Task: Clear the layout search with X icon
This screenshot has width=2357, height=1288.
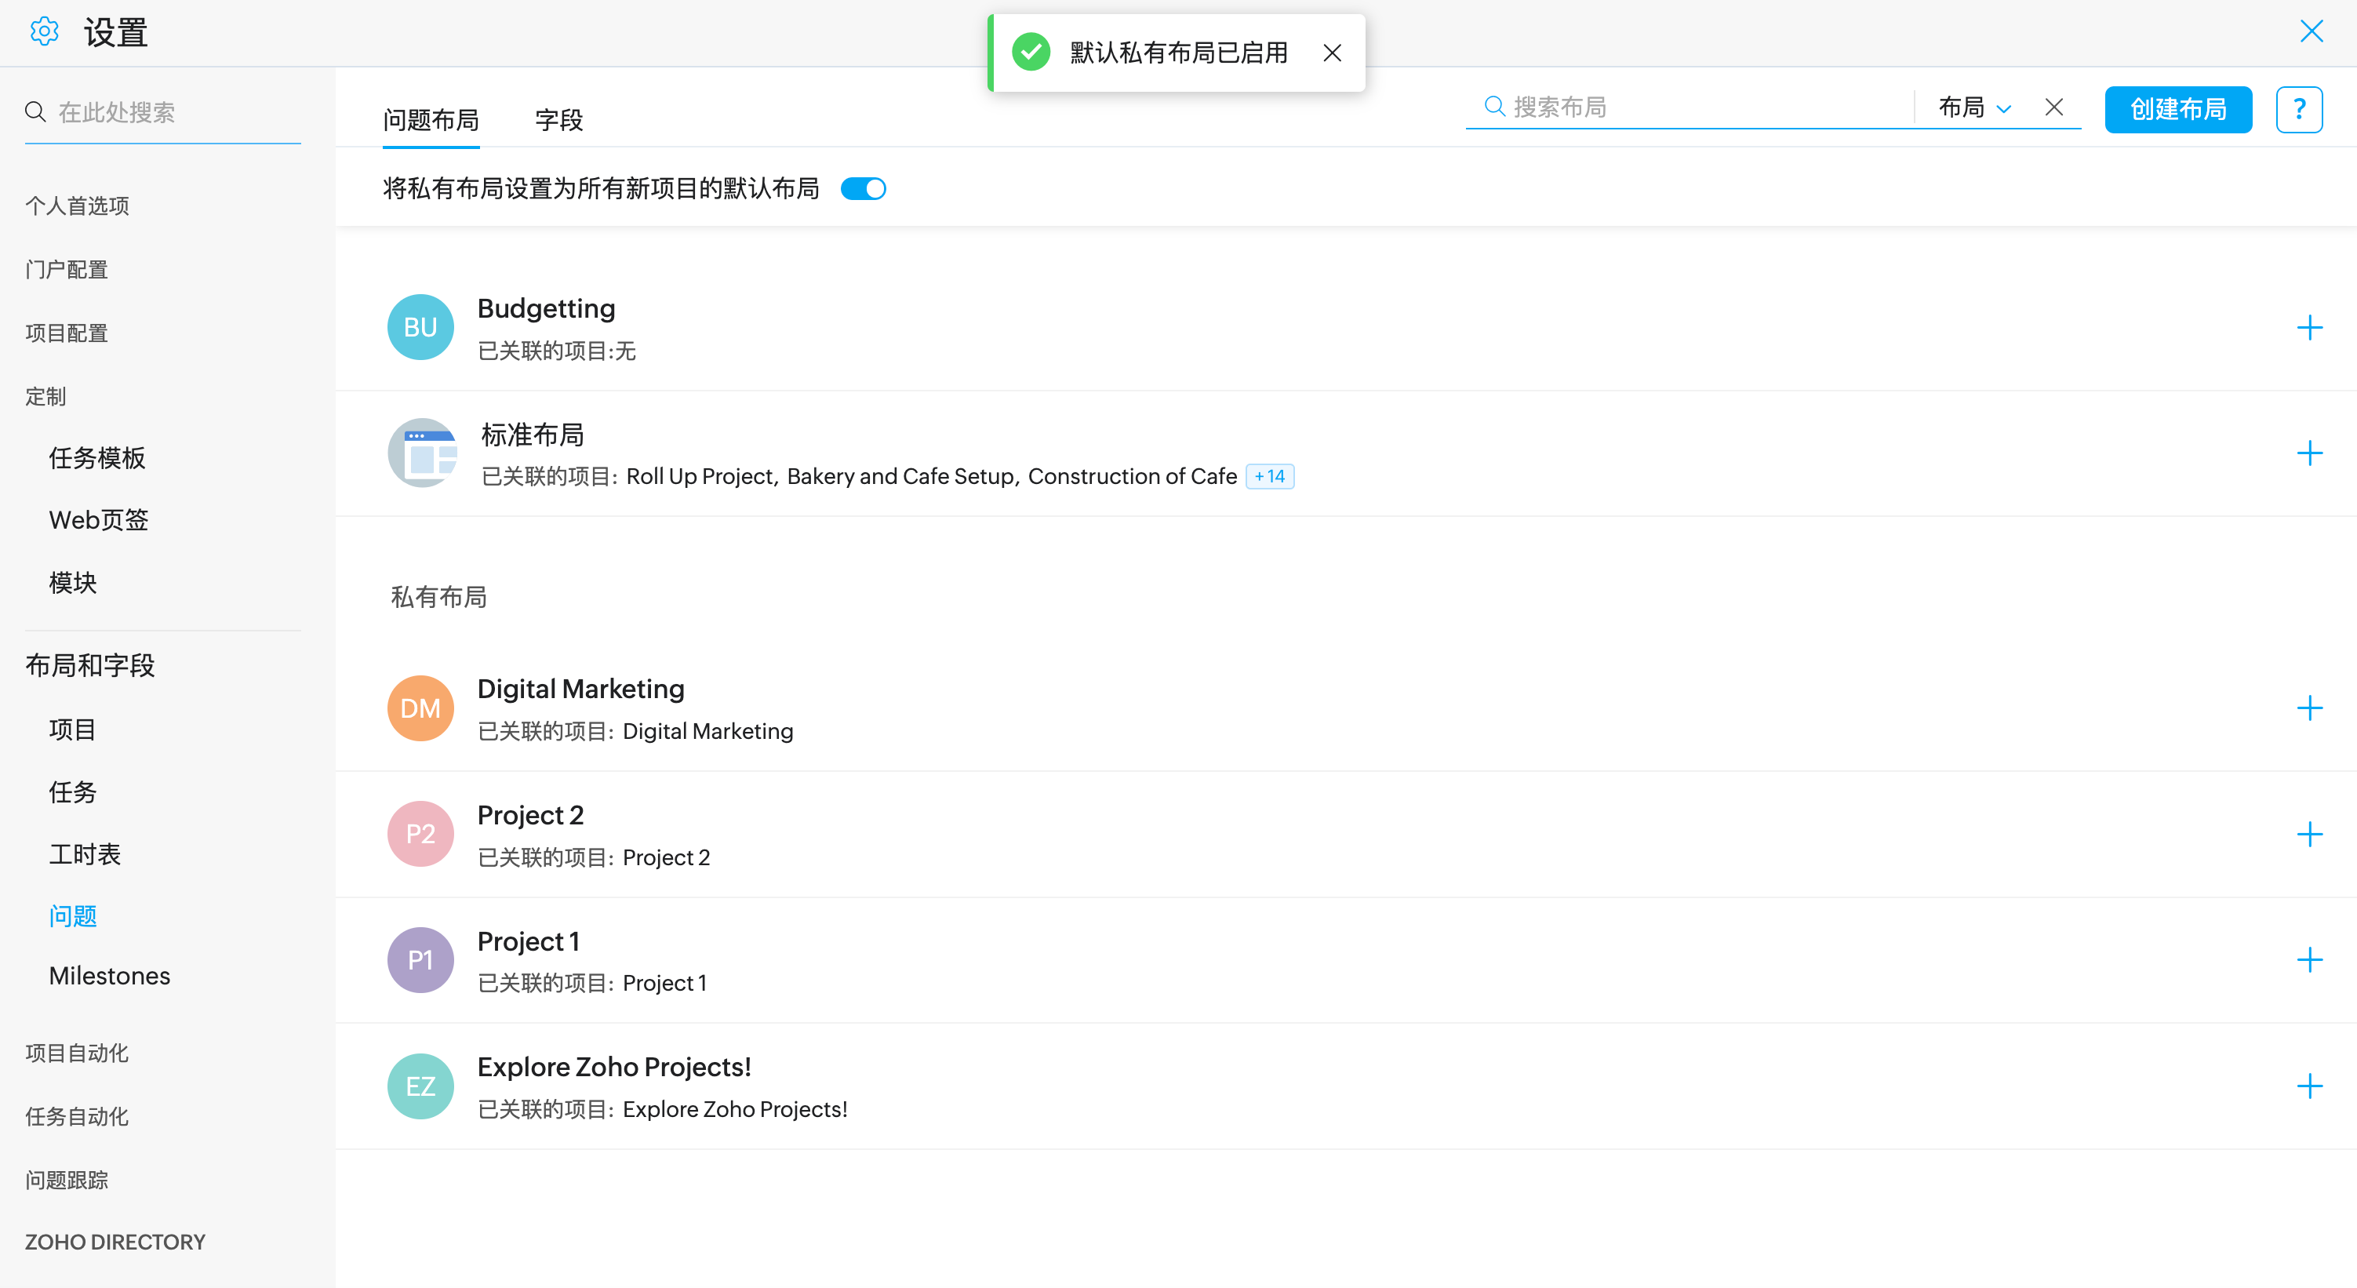Action: [2054, 108]
